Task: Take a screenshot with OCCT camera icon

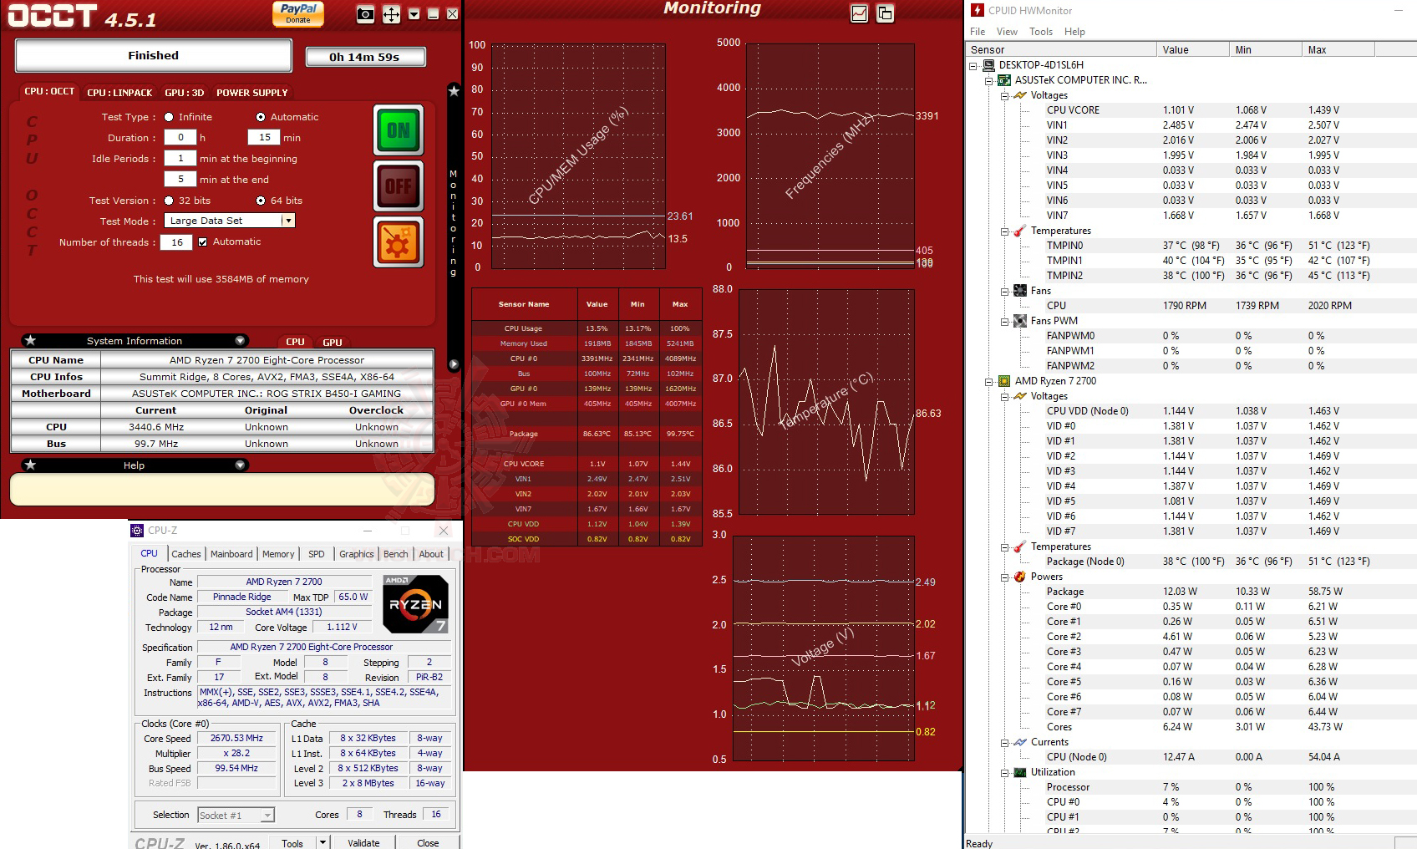Action: pos(365,14)
